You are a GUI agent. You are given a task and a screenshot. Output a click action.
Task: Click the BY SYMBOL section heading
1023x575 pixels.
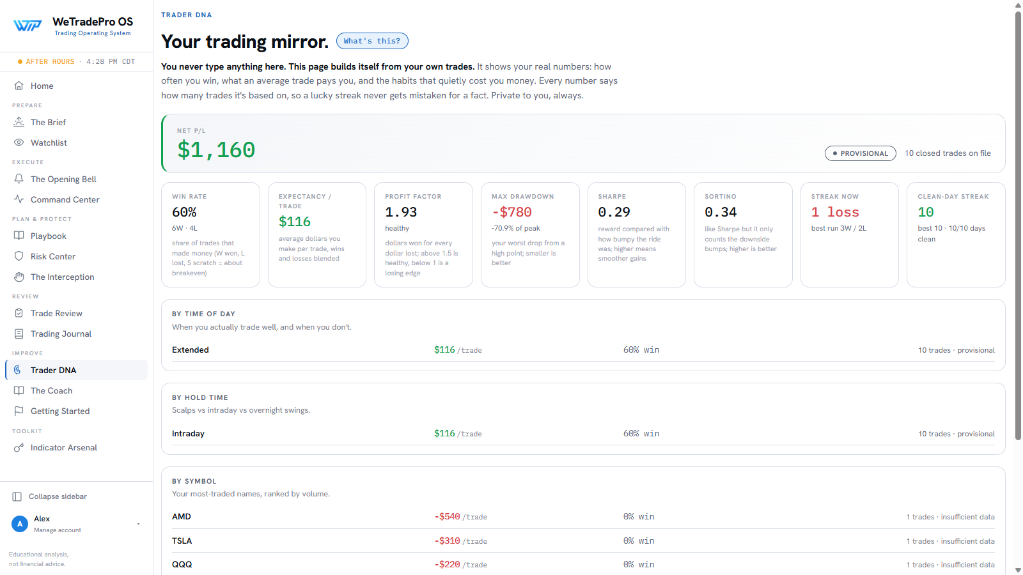194,481
